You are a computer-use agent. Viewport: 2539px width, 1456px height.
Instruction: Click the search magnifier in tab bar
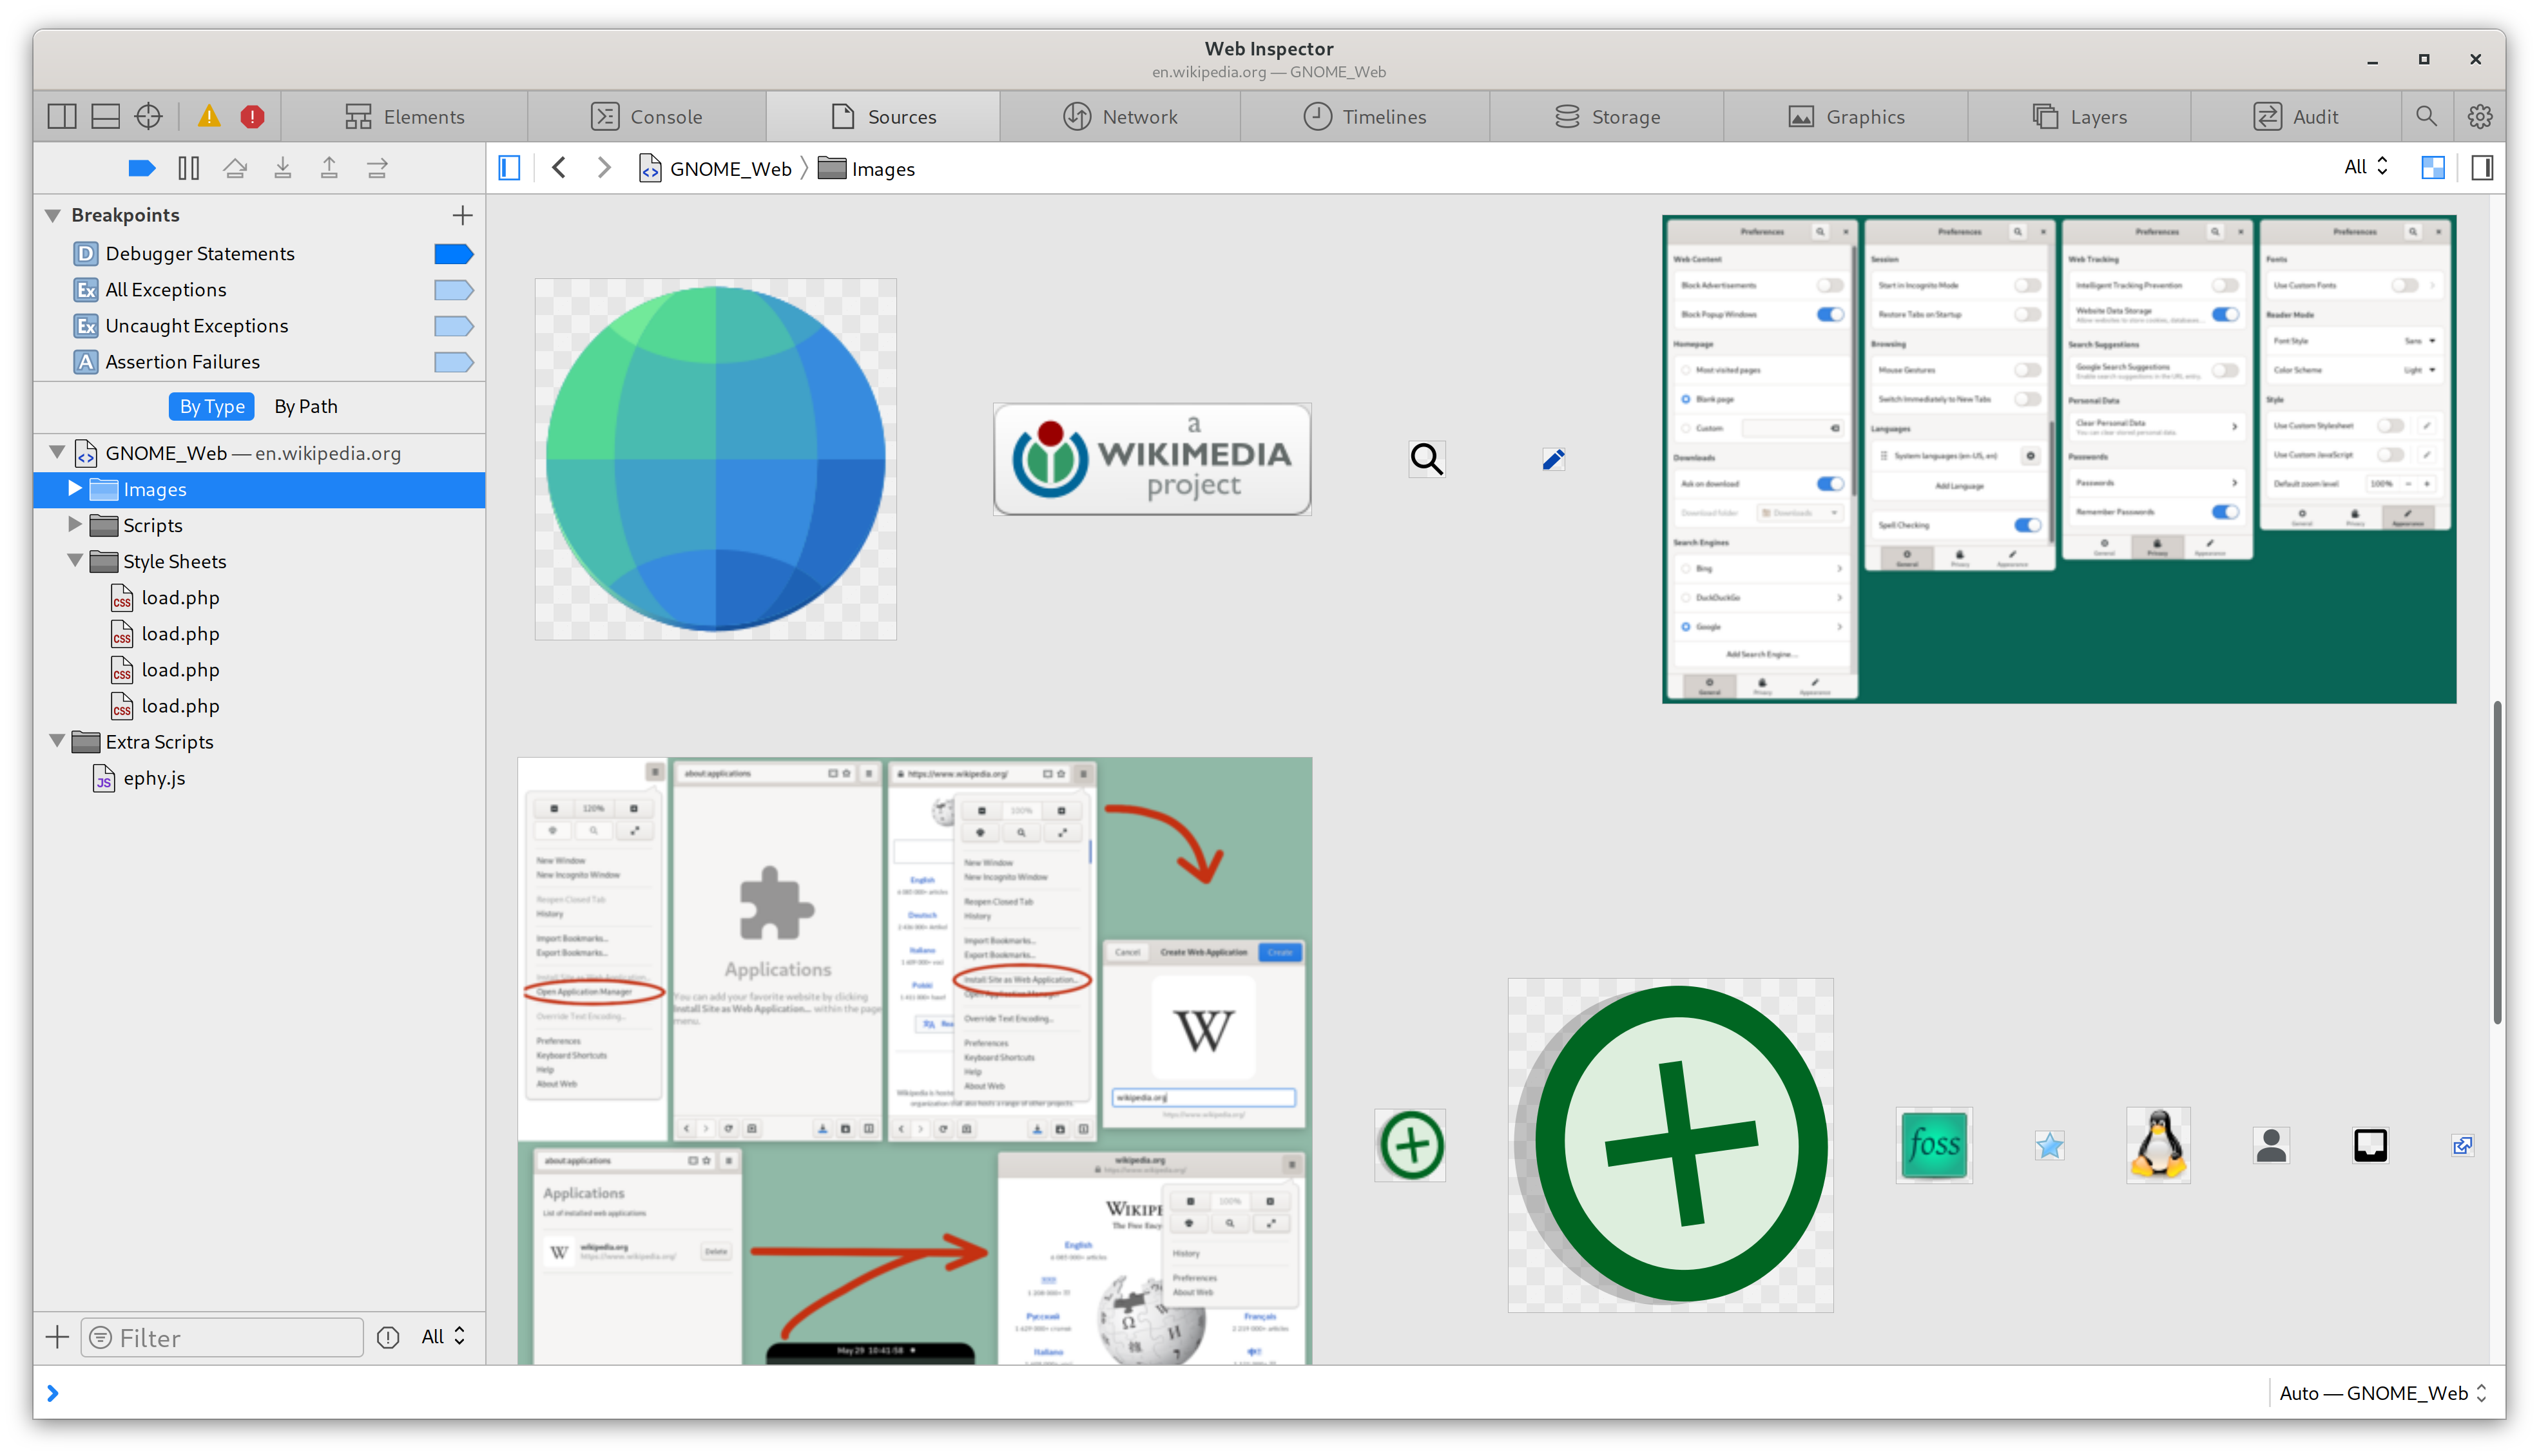(2426, 117)
